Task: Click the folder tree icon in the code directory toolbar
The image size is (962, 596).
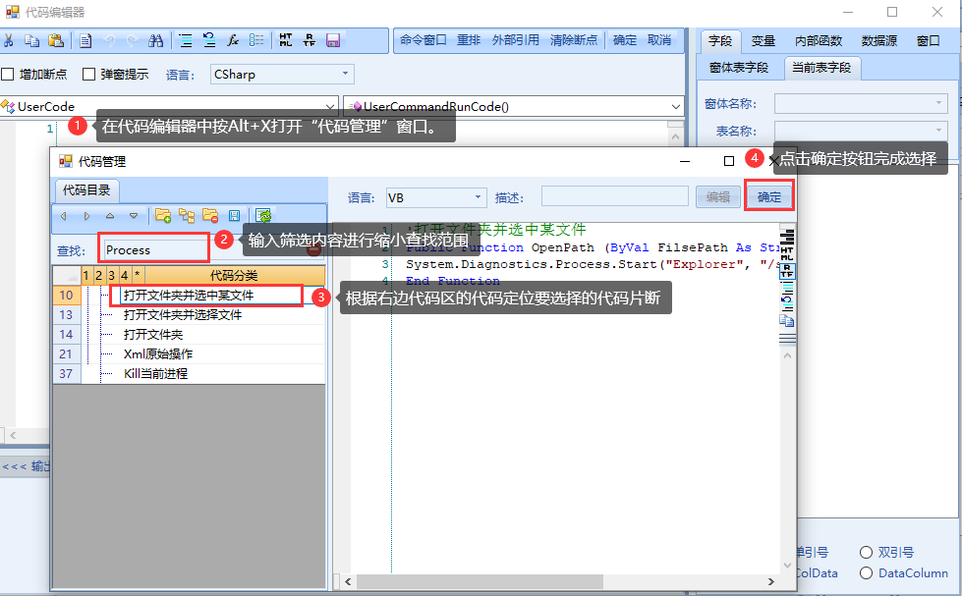Action: pos(187,215)
